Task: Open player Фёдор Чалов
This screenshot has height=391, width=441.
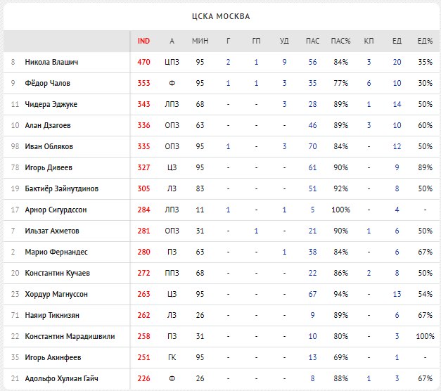Action: 48,83
